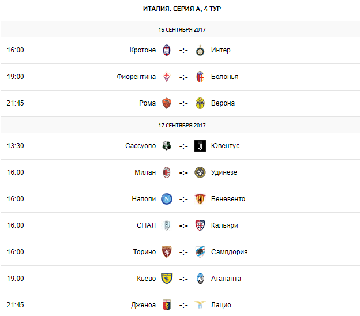Click the Napoli club crest icon

(x=167, y=199)
